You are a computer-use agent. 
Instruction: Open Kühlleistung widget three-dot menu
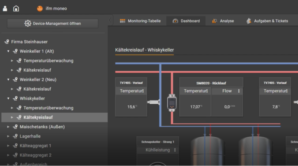(x=175, y=150)
